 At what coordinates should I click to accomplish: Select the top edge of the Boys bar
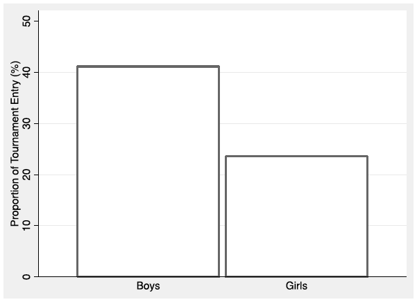pyautogui.click(x=148, y=66)
